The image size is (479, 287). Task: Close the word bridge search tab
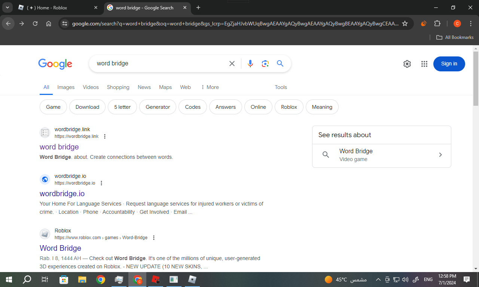coord(184,7)
